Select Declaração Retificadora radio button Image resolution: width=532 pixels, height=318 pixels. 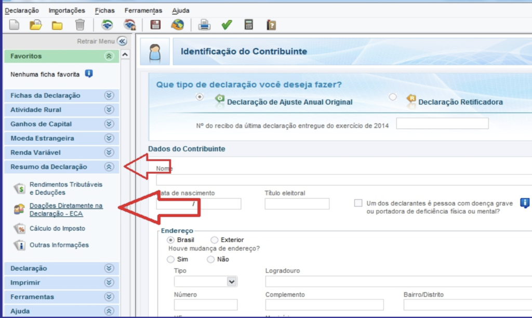pyautogui.click(x=393, y=97)
